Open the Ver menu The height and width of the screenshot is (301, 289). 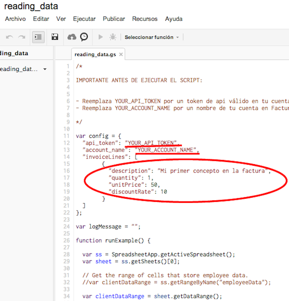[x=61, y=19]
